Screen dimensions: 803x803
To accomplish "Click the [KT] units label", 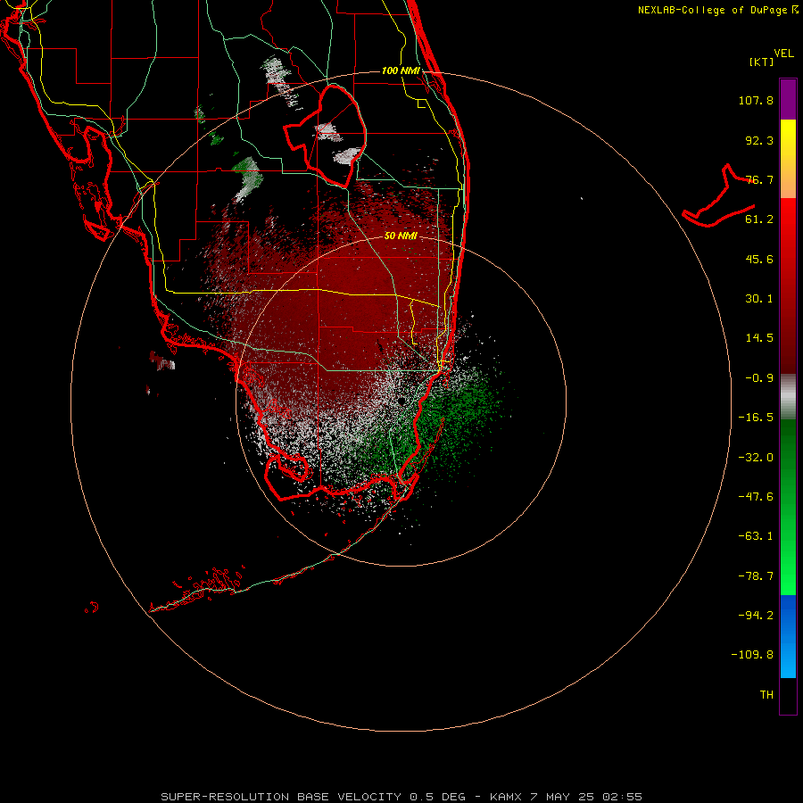I will tap(762, 62).
